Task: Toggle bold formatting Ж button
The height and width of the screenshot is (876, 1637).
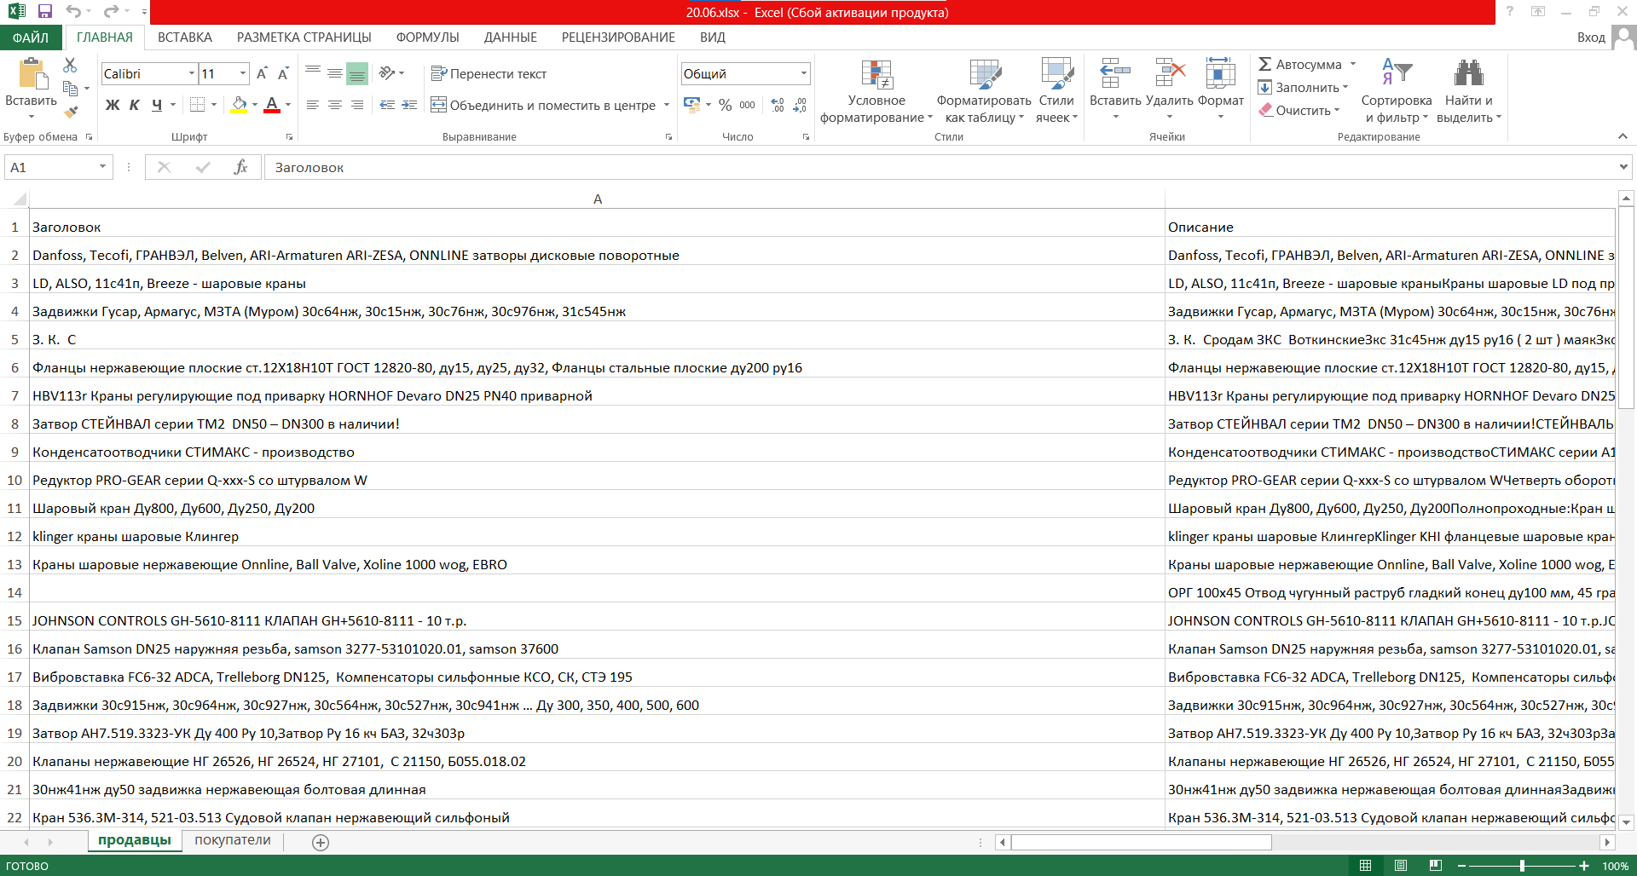Action: click(113, 105)
